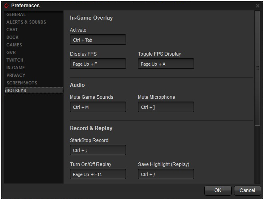Edit the Display FPS hotkey field
The height and width of the screenshot is (200, 264).
98,64
